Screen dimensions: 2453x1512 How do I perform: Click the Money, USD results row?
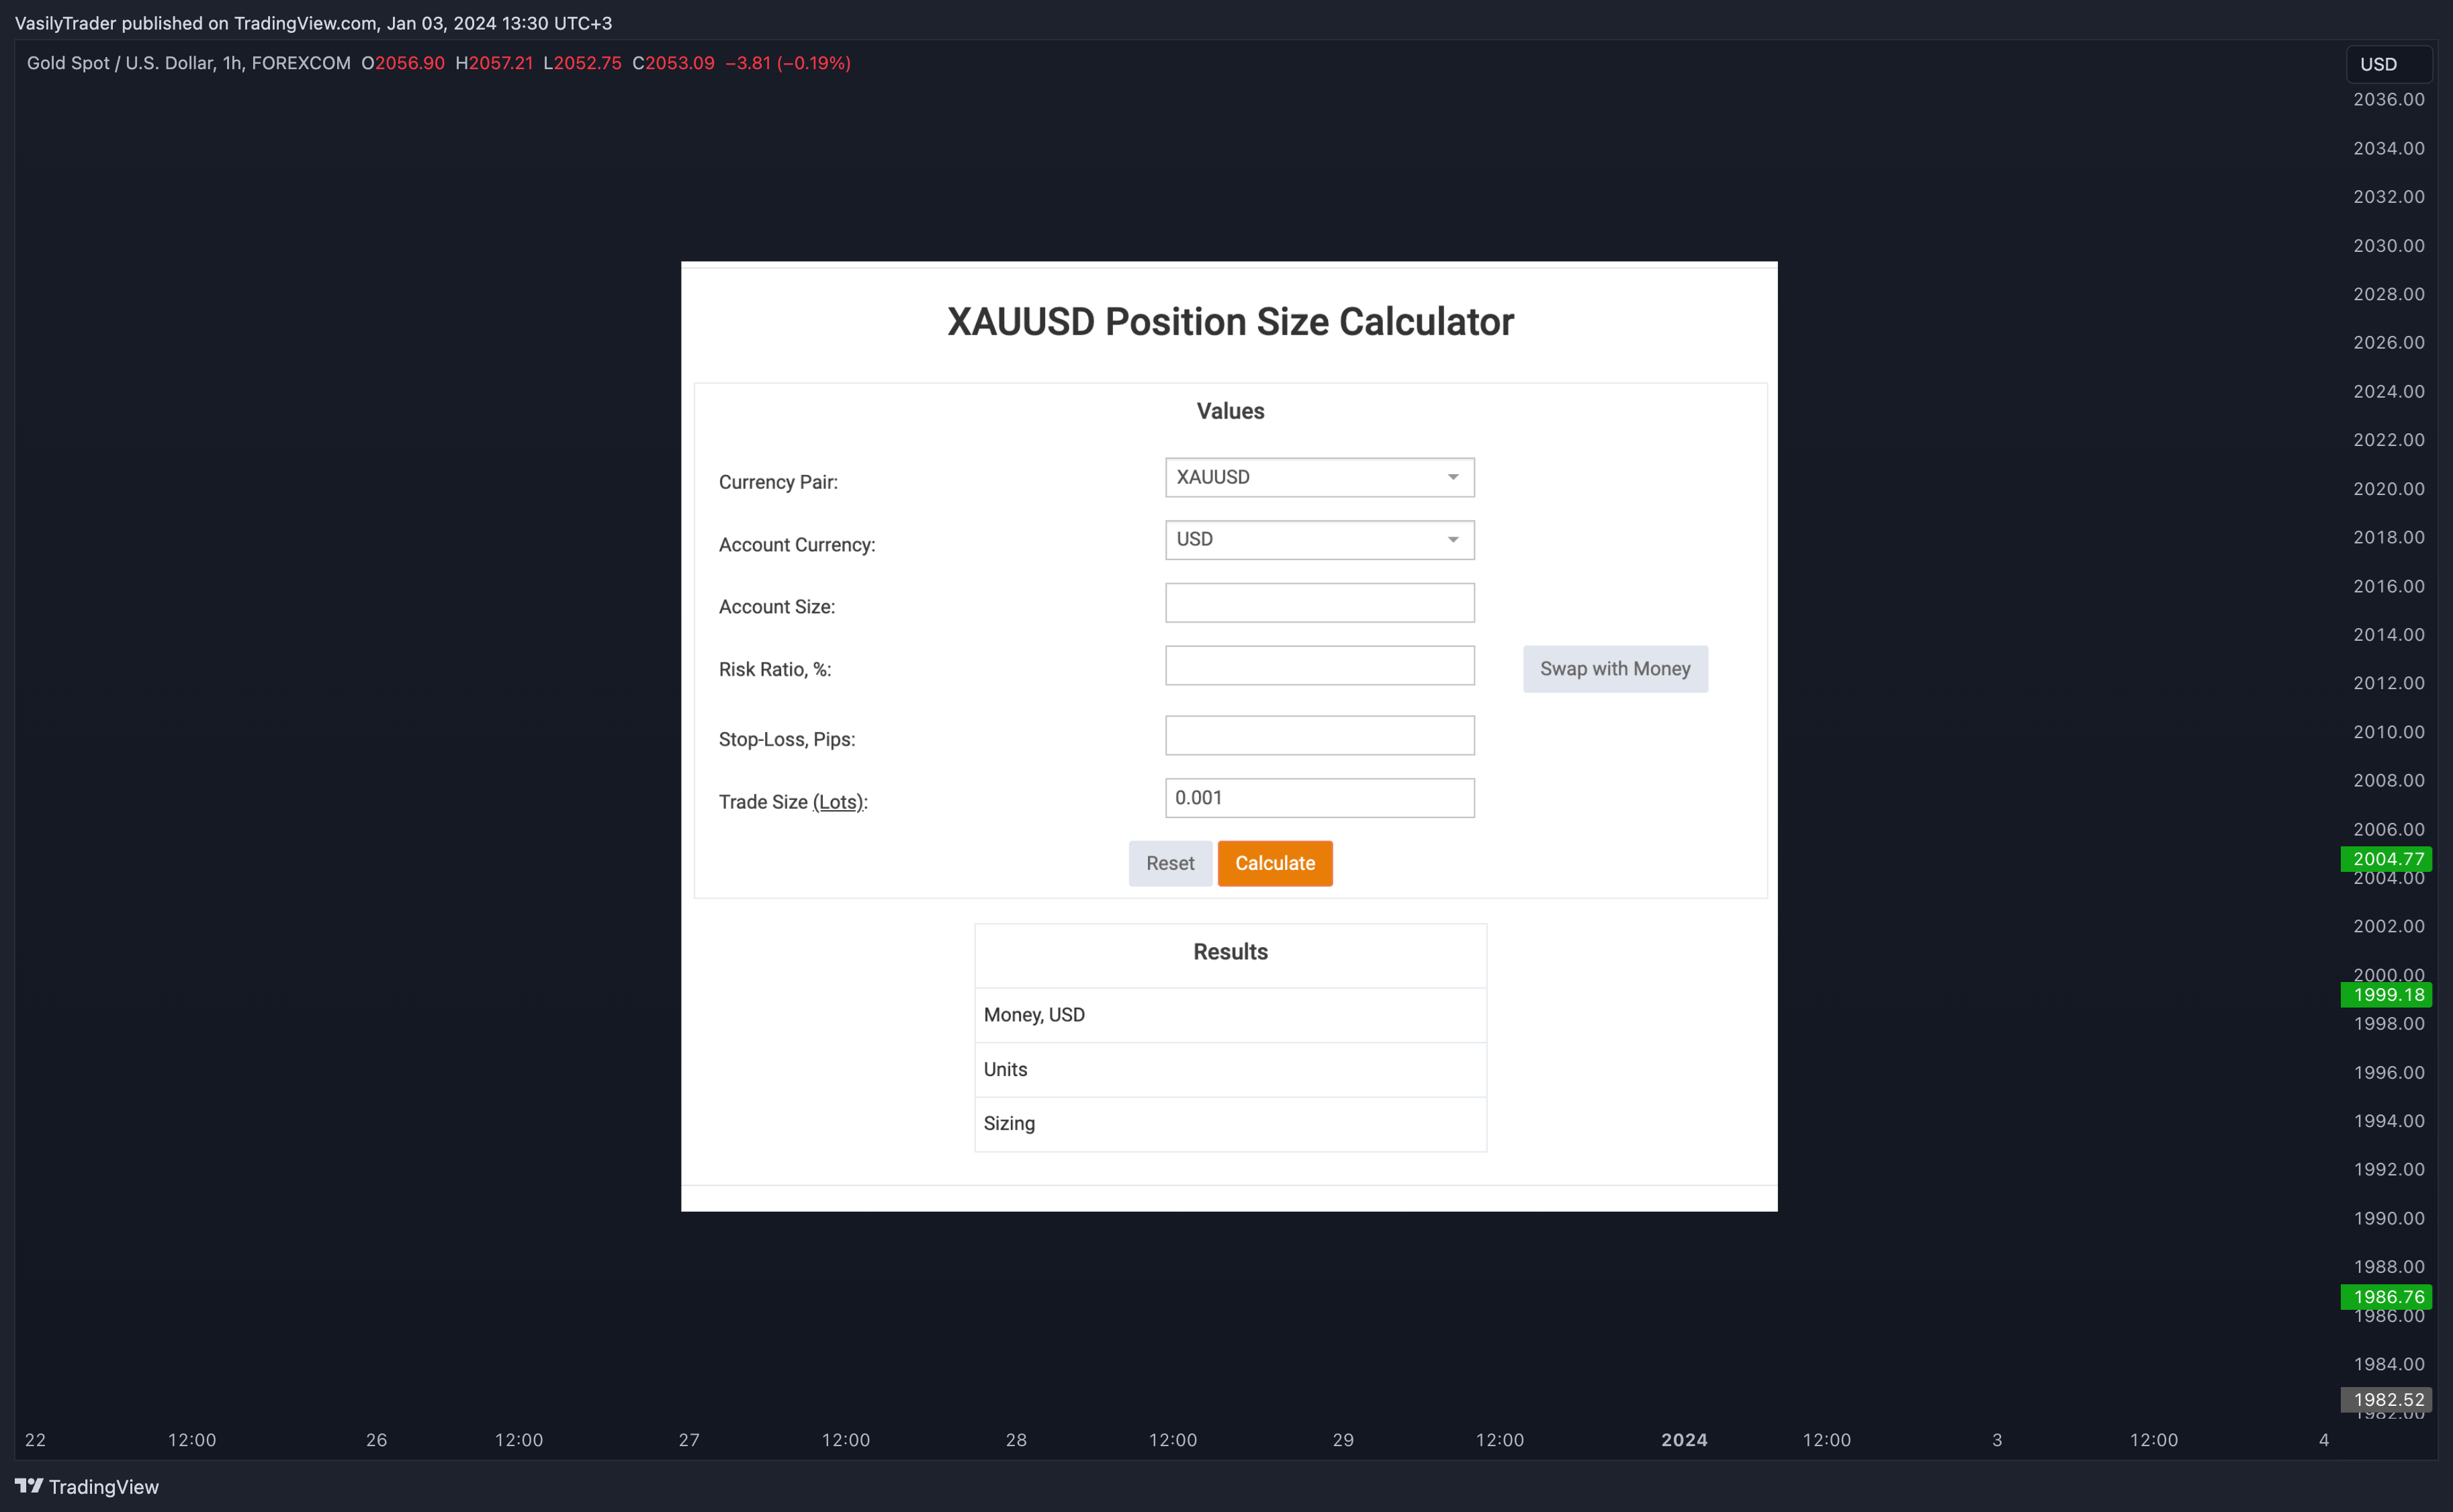[1230, 1015]
